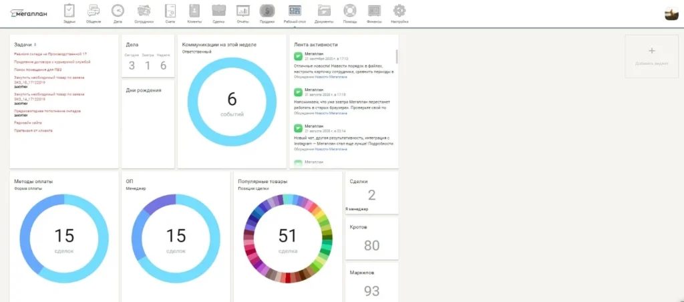Open the Продажи dollar icon
The image size is (684, 302).
[x=267, y=11]
